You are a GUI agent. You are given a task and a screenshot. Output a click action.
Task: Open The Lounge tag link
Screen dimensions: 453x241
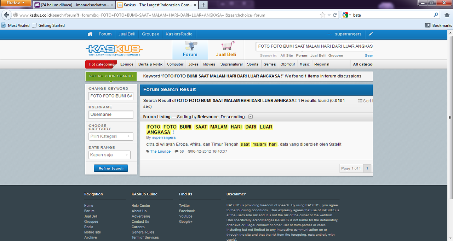[160, 151]
